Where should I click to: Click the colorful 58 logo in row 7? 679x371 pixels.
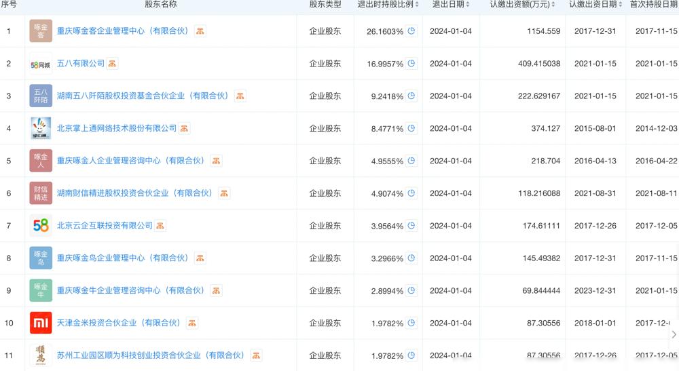(41, 226)
